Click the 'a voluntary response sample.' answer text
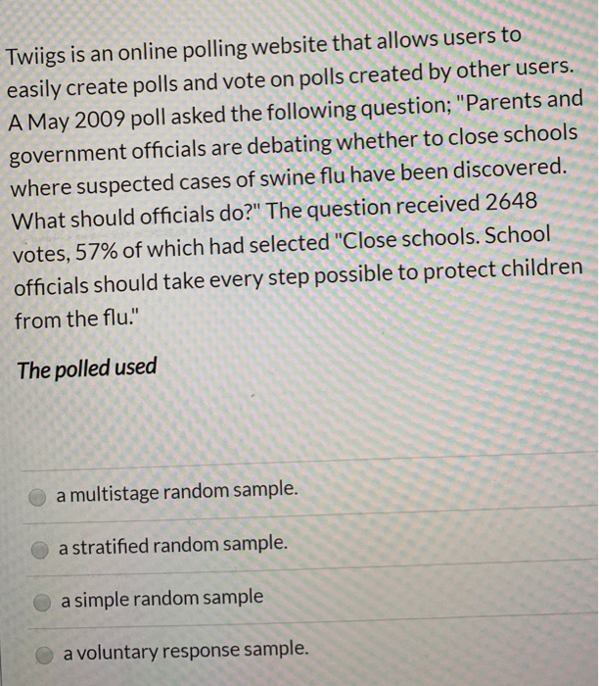The height and width of the screenshot is (686, 599). tap(186, 651)
